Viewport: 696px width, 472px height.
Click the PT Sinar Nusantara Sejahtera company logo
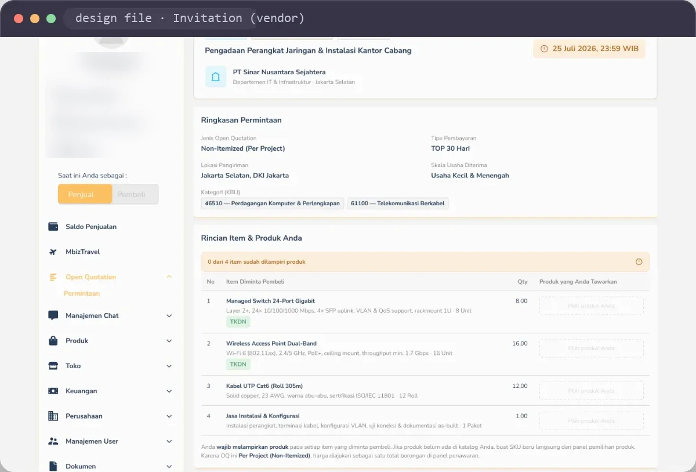tap(216, 77)
